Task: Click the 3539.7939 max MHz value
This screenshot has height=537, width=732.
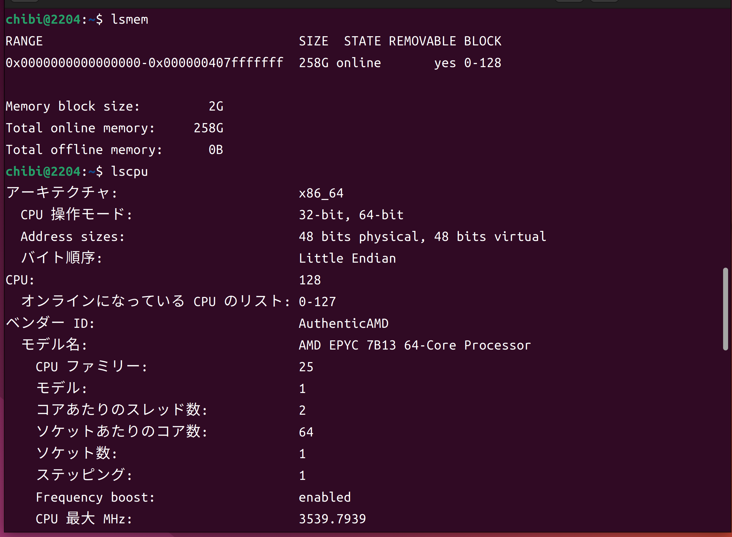Action: pos(332,519)
